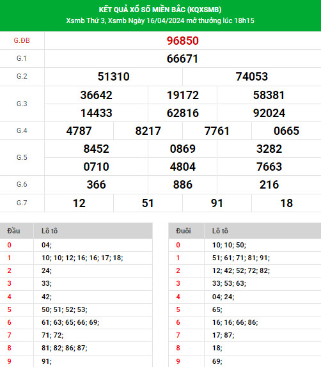The width and height of the screenshot is (321, 367).
Task: Click the G.7 number 18
Action: (x=286, y=203)
